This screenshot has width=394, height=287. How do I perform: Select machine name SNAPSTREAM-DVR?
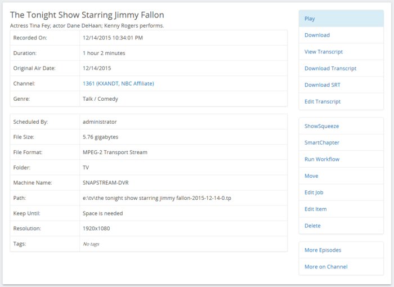click(x=106, y=183)
